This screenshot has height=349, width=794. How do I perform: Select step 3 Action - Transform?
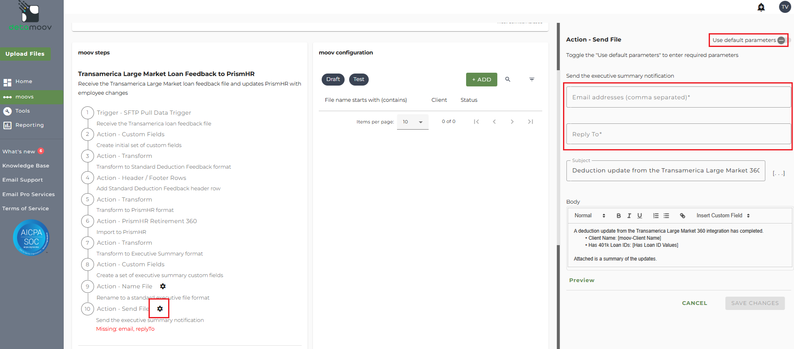[x=124, y=156]
